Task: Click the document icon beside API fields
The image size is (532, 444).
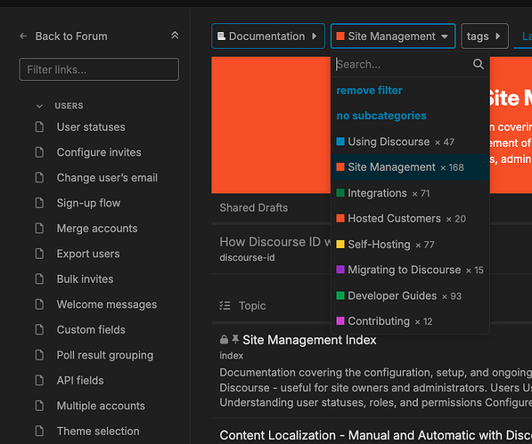Action: [40, 380]
